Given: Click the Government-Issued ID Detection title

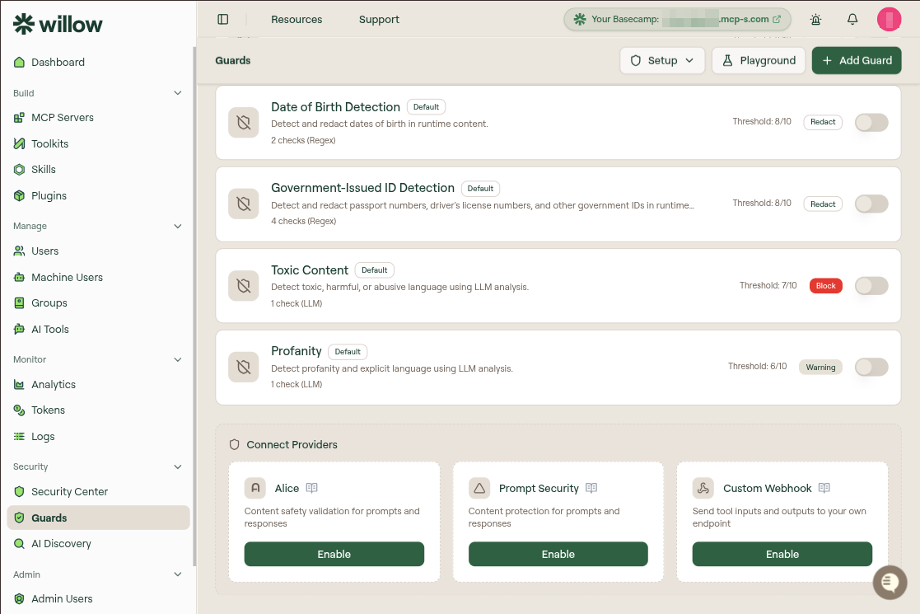Looking at the screenshot, I should (x=362, y=188).
